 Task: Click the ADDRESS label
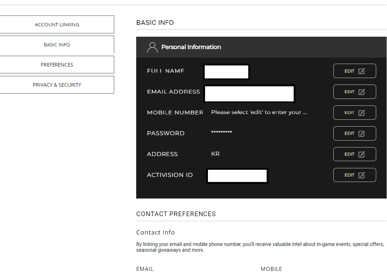162,154
